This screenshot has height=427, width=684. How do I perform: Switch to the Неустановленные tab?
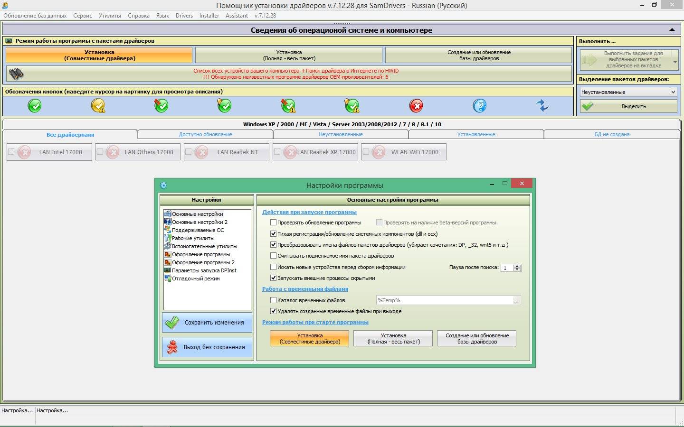tap(341, 134)
